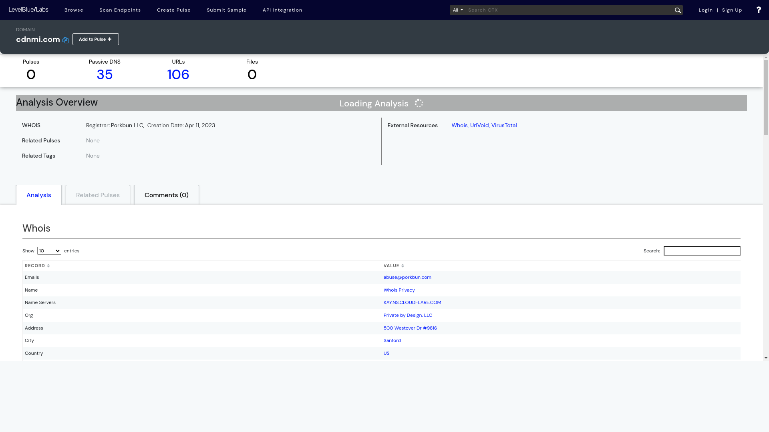
Task: Click abuse@porkbun.com email value
Action: [x=407, y=277]
